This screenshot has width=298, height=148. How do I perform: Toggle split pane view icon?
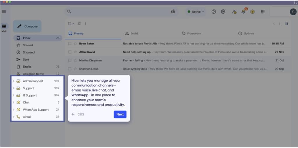[287, 24]
